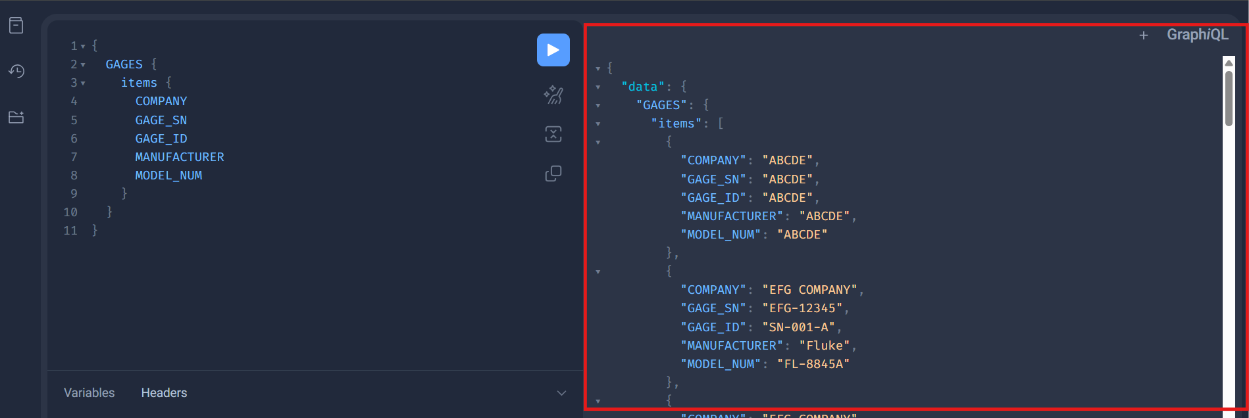Open the documentation explorer sidebar icon
Screen dimensions: 1249x418
click(x=16, y=26)
